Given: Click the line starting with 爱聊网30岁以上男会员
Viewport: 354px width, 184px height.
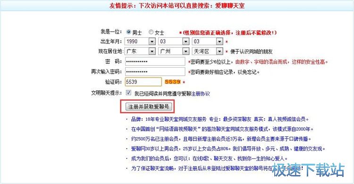Looking at the screenshot, I should (x=228, y=149).
